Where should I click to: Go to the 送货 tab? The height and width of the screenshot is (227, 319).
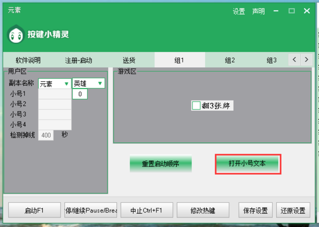pos(129,60)
